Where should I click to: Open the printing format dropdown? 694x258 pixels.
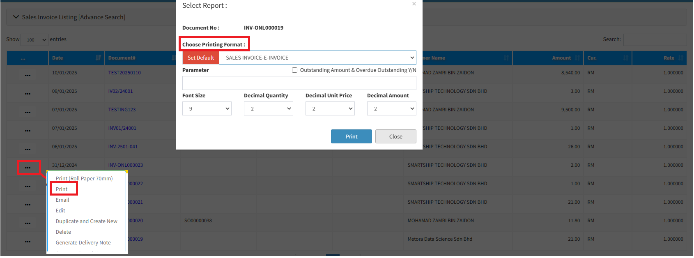[317, 58]
